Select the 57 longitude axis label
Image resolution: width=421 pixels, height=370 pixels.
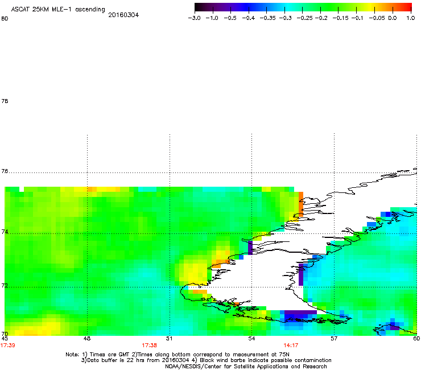(334, 339)
